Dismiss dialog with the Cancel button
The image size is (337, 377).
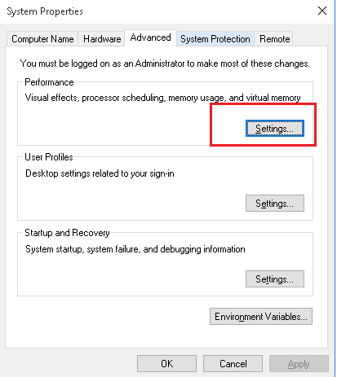pyautogui.click(x=233, y=364)
